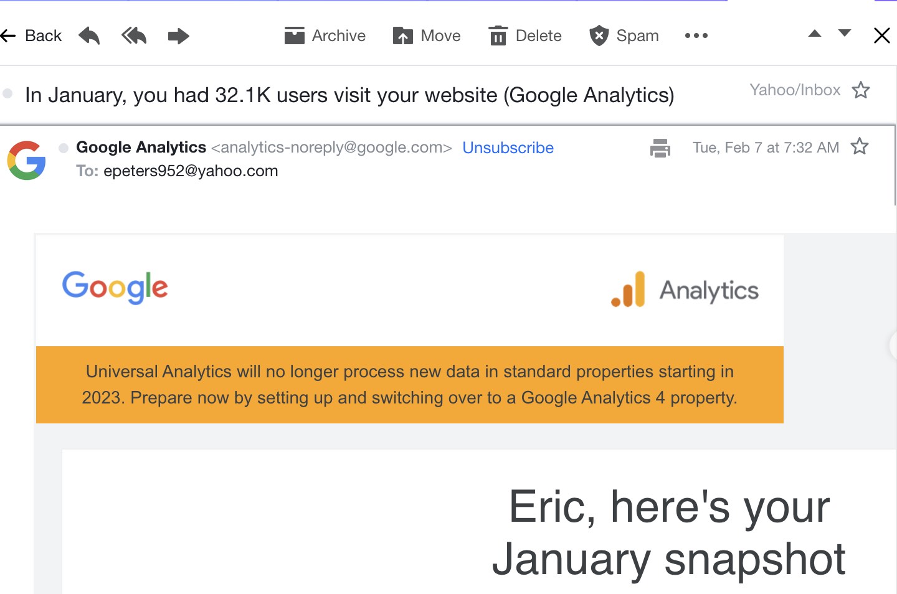The width and height of the screenshot is (897, 594).
Task: Click the Back arrow button
Action: (31, 35)
